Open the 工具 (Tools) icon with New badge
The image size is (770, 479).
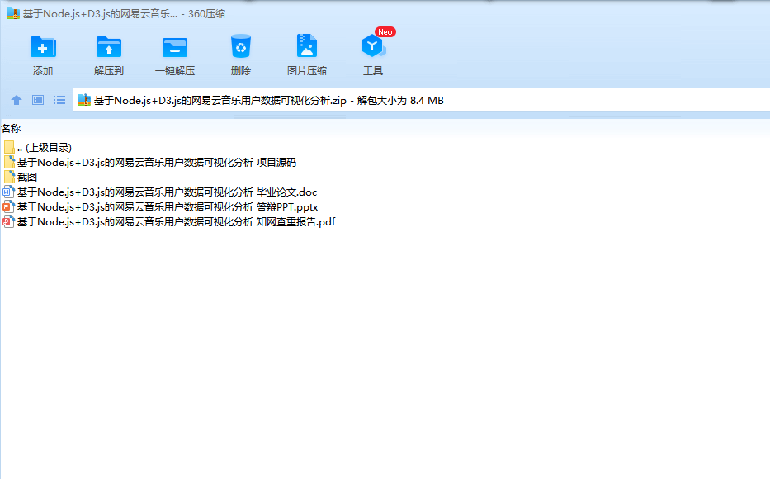374,45
